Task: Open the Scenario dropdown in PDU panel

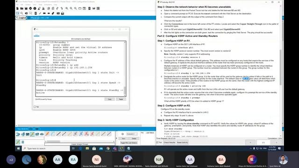Action: click(x=132, y=134)
